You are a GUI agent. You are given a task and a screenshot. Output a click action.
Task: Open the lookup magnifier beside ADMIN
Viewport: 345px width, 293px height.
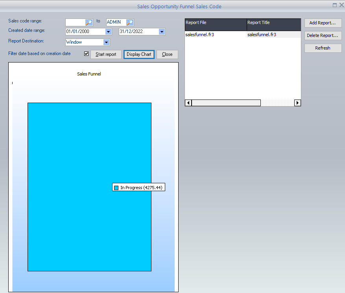coord(129,22)
